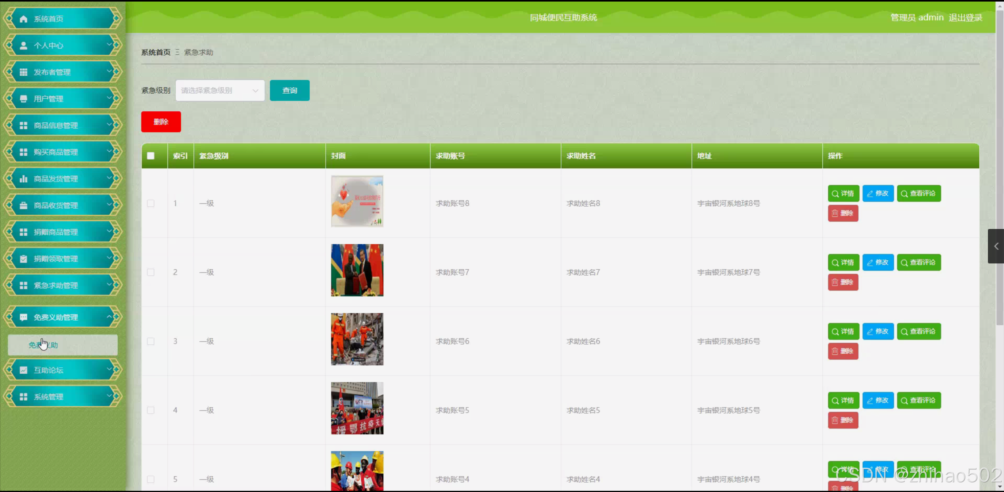Toggle the select-all checkbox in table header
This screenshot has width=1004, height=492.
coord(151,156)
